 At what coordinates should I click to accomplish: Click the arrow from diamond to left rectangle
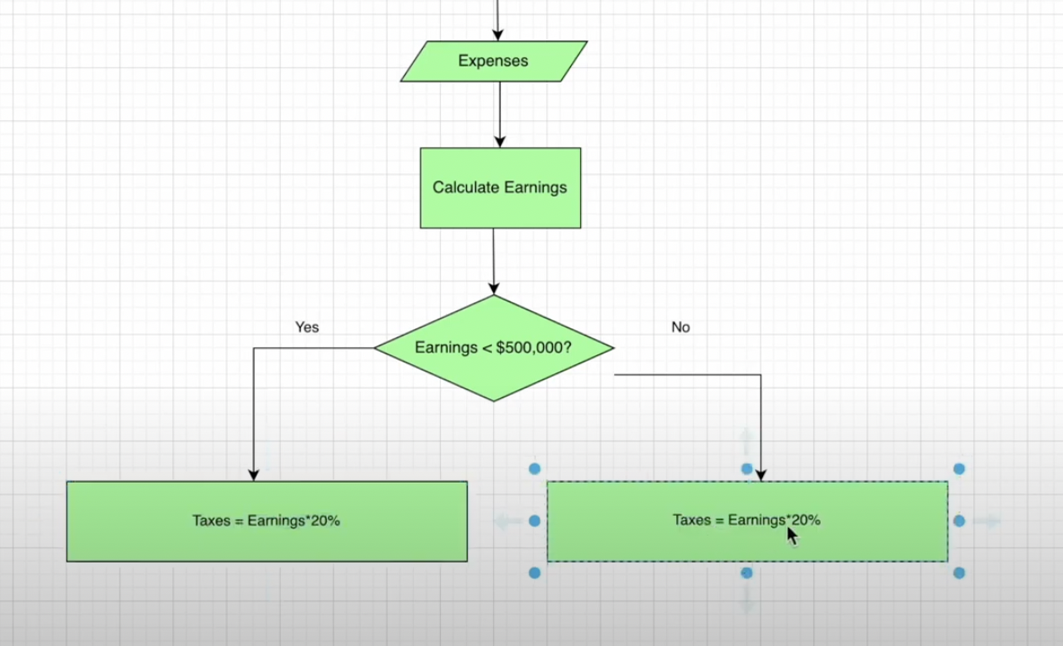coord(254,422)
